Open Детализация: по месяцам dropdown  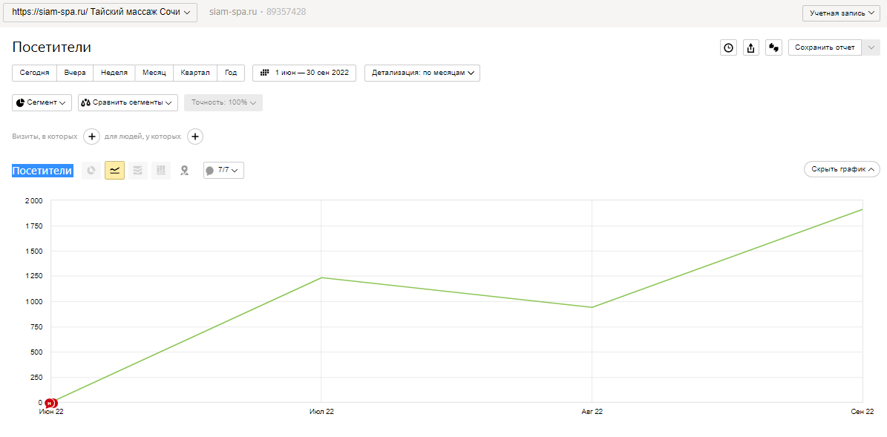[422, 73]
